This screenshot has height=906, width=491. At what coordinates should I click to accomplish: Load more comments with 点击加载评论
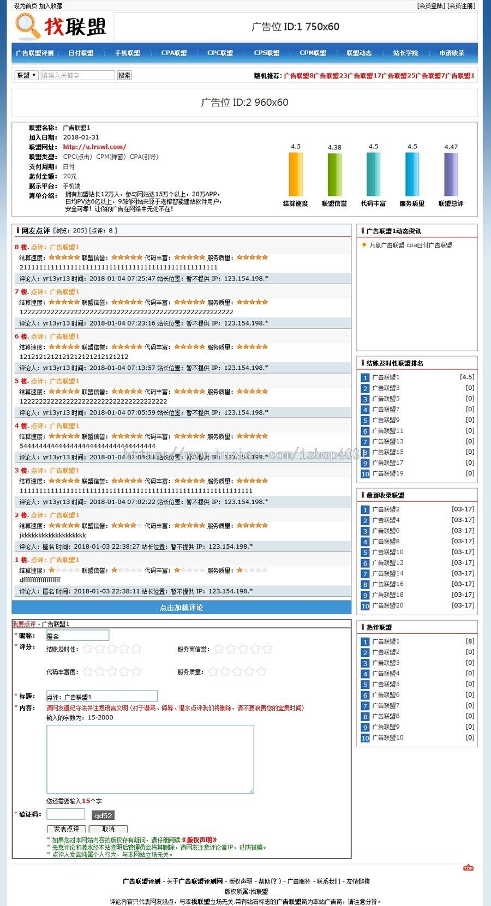182,608
